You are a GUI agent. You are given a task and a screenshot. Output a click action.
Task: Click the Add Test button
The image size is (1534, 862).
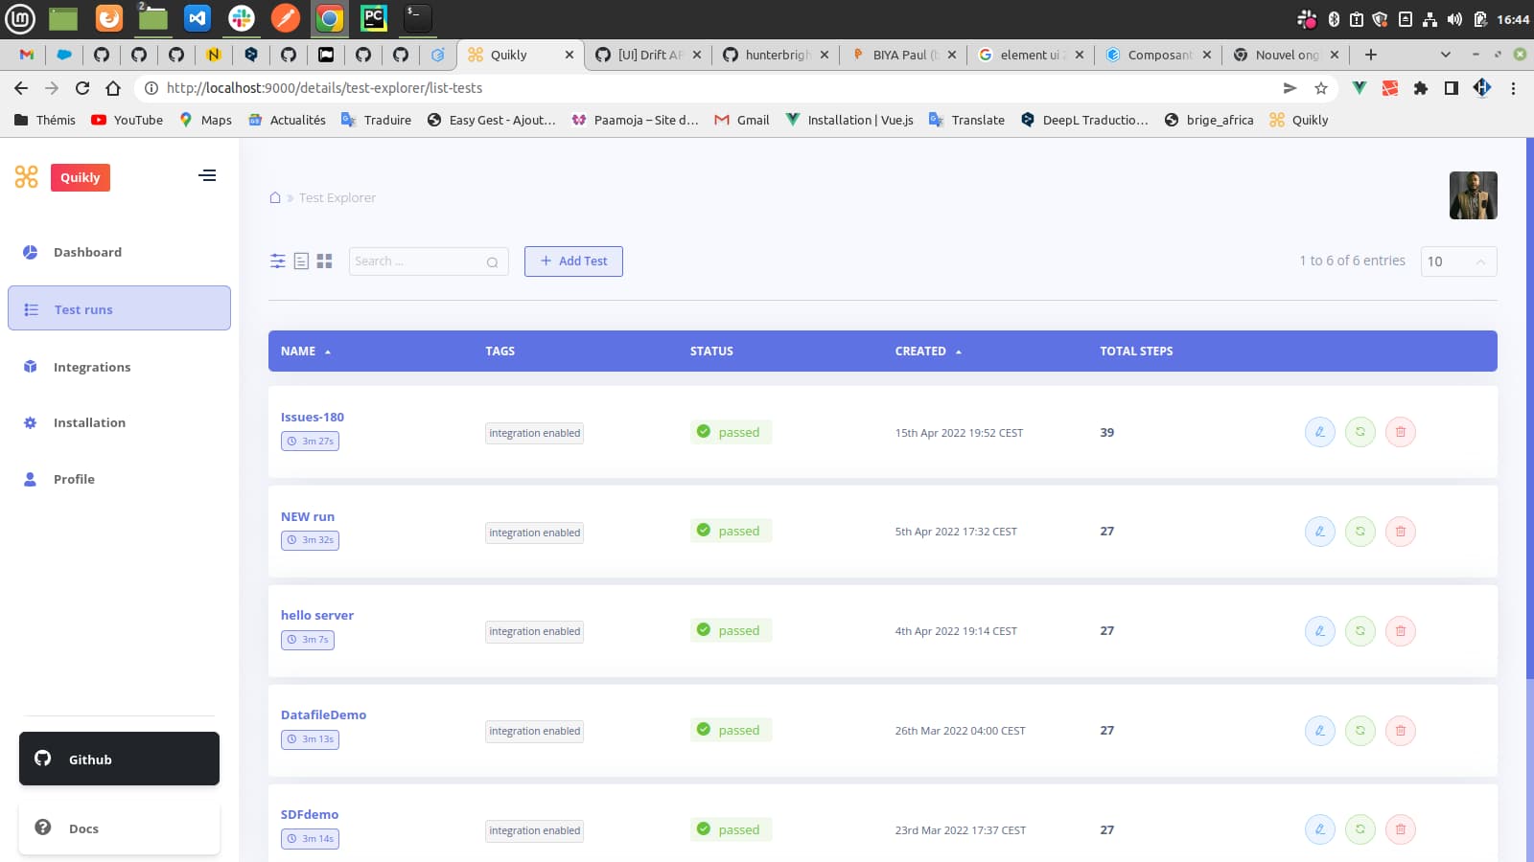click(x=573, y=261)
